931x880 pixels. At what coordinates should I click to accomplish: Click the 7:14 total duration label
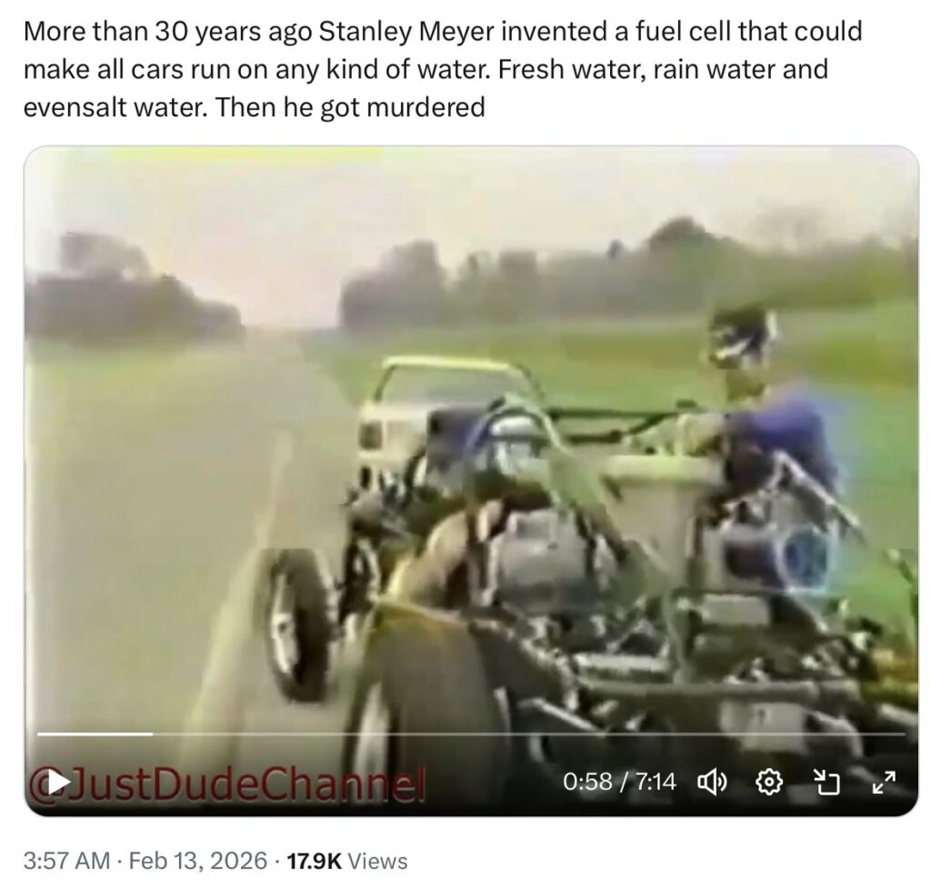click(656, 782)
